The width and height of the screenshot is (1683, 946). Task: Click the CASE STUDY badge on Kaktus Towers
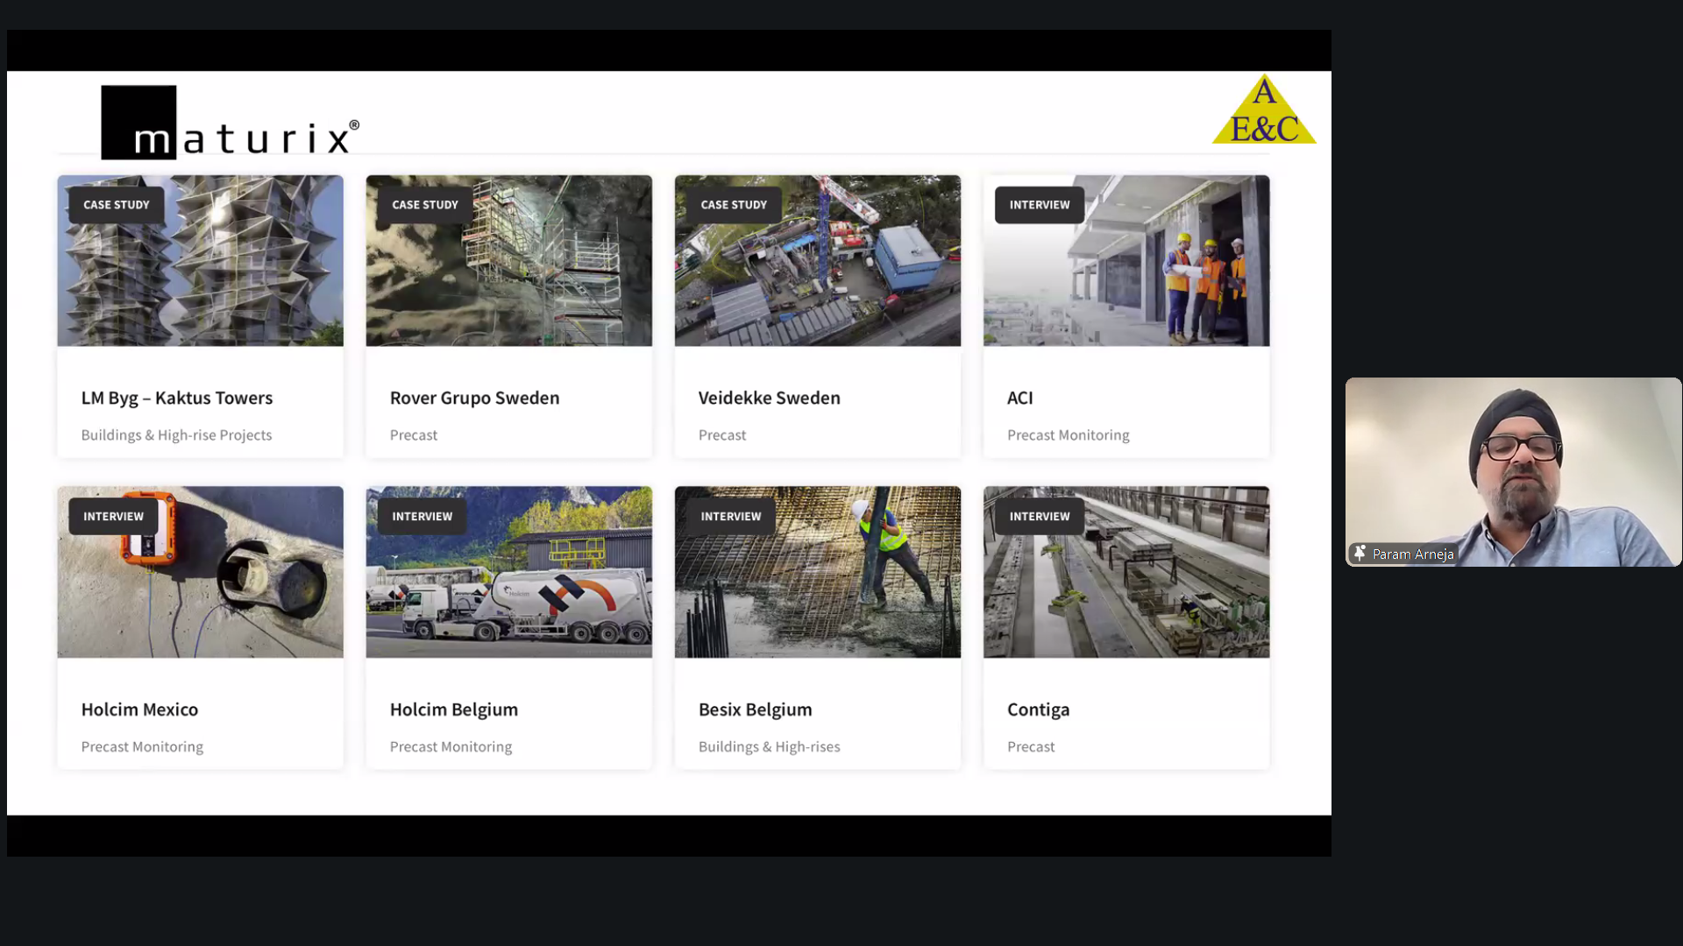[117, 205]
